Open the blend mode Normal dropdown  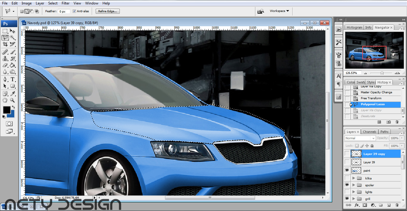[360, 138]
